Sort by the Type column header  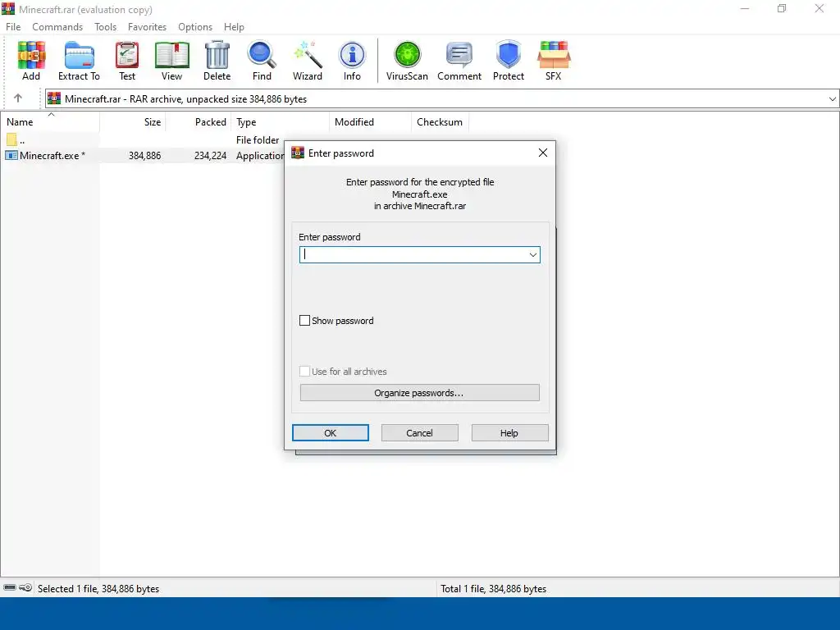tap(281, 121)
